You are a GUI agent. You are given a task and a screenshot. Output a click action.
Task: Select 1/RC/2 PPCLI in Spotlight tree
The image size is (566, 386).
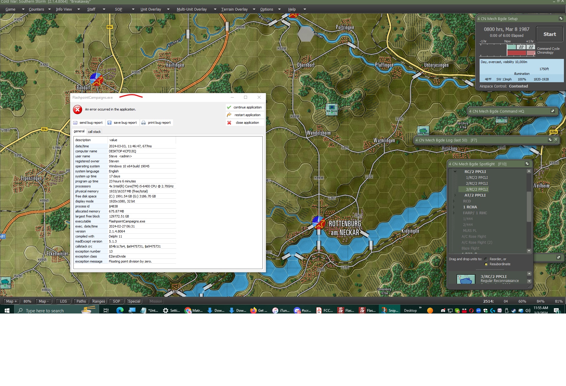[477, 177]
